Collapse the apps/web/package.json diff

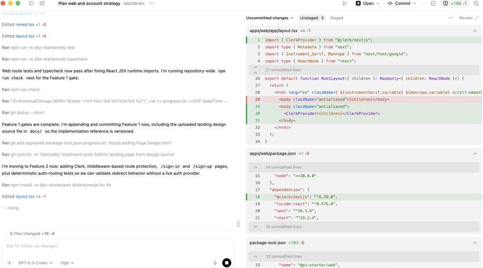click(x=475, y=154)
